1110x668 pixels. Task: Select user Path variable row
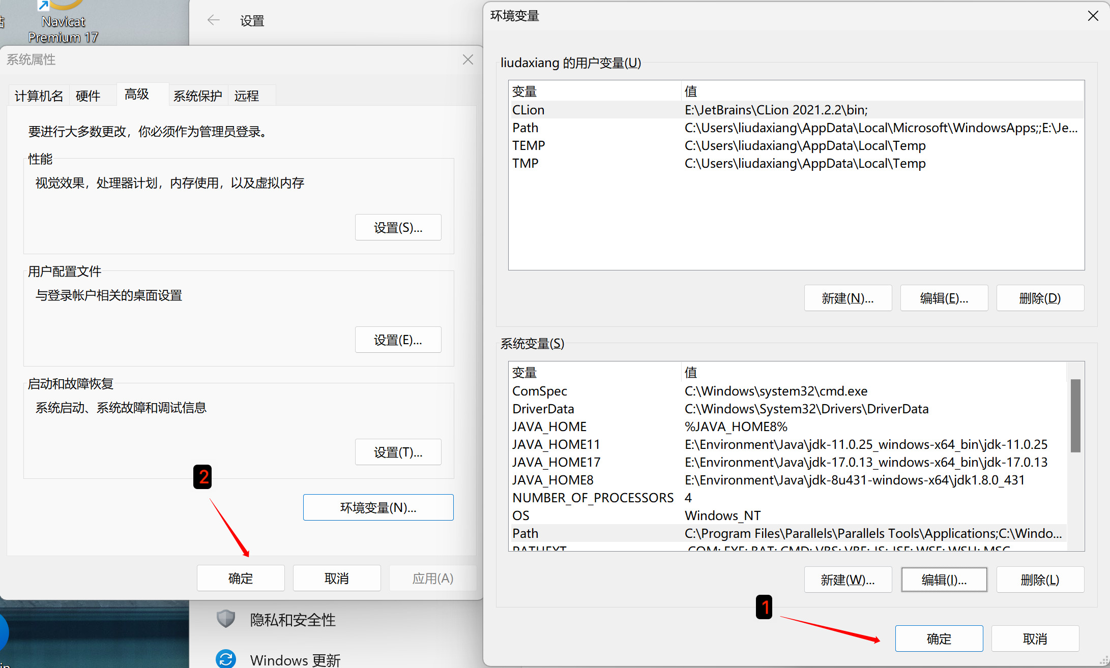[x=525, y=128]
